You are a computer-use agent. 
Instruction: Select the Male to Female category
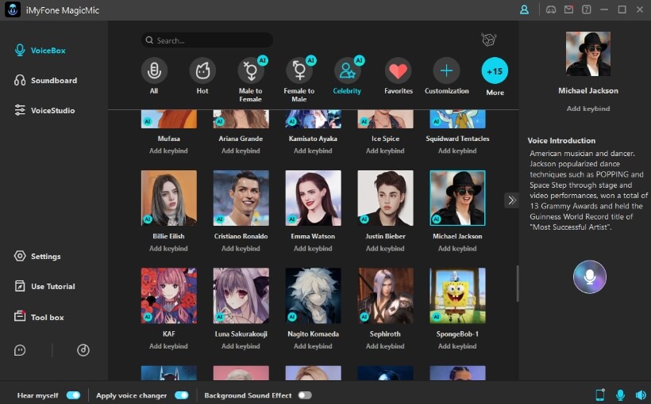click(250, 78)
